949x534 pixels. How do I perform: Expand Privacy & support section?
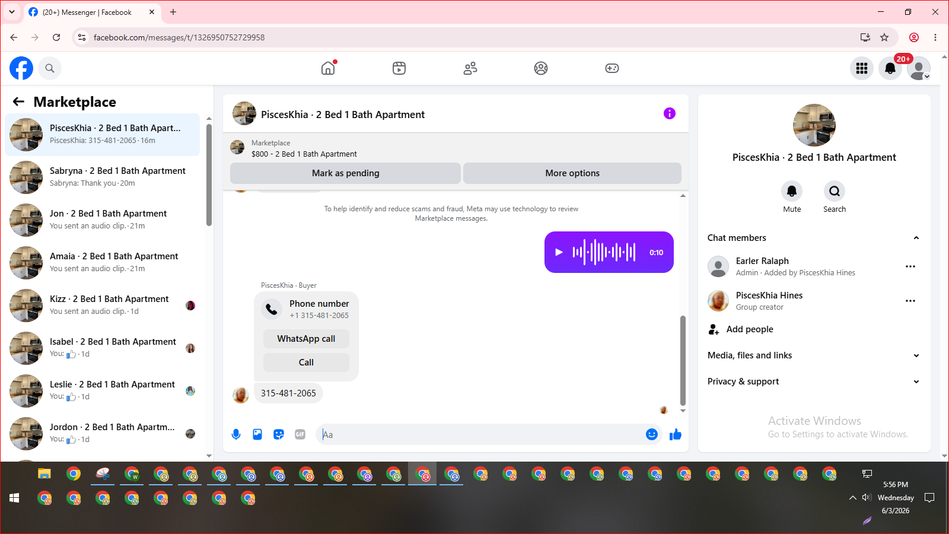coord(814,382)
